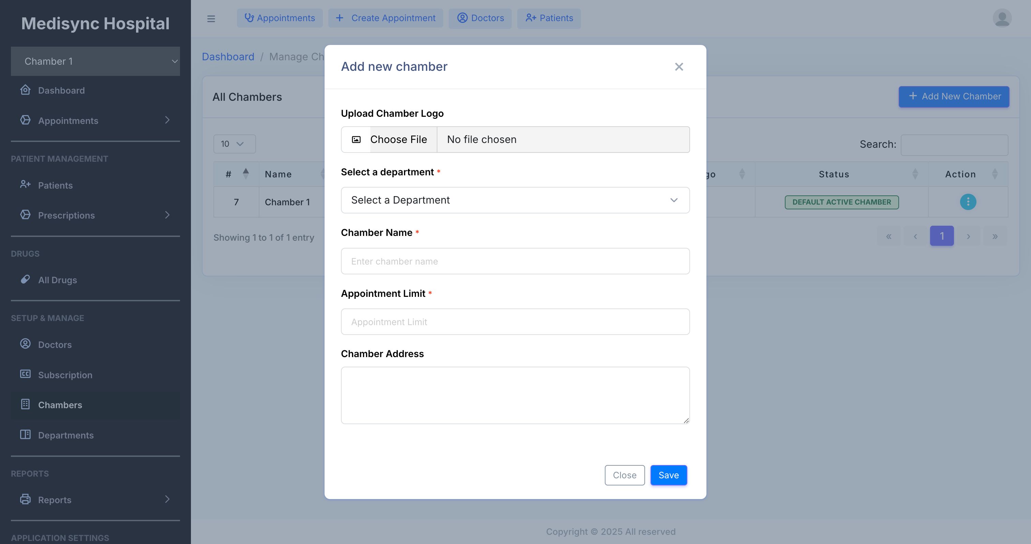Close the Add new chamber dialog
The width and height of the screenshot is (1031, 544).
coord(679,67)
